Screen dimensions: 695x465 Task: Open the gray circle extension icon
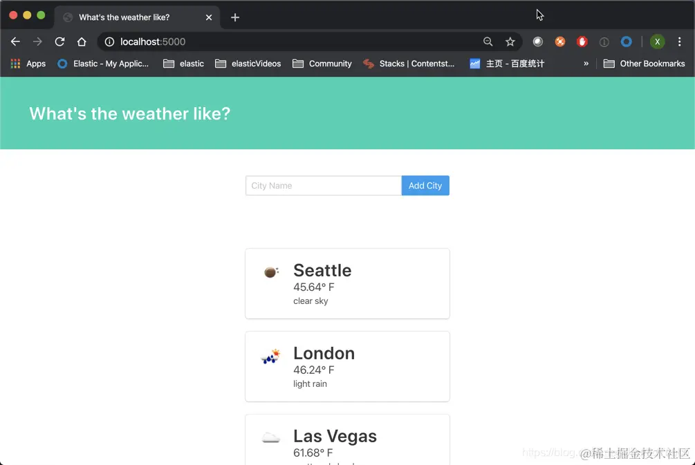537,41
